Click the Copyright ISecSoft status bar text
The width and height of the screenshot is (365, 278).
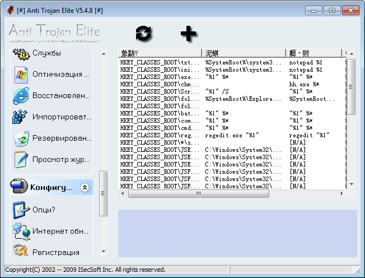tap(85, 270)
